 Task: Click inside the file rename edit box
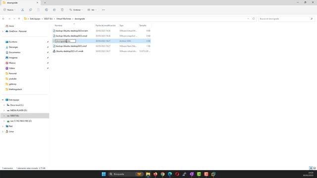(x=65, y=41)
